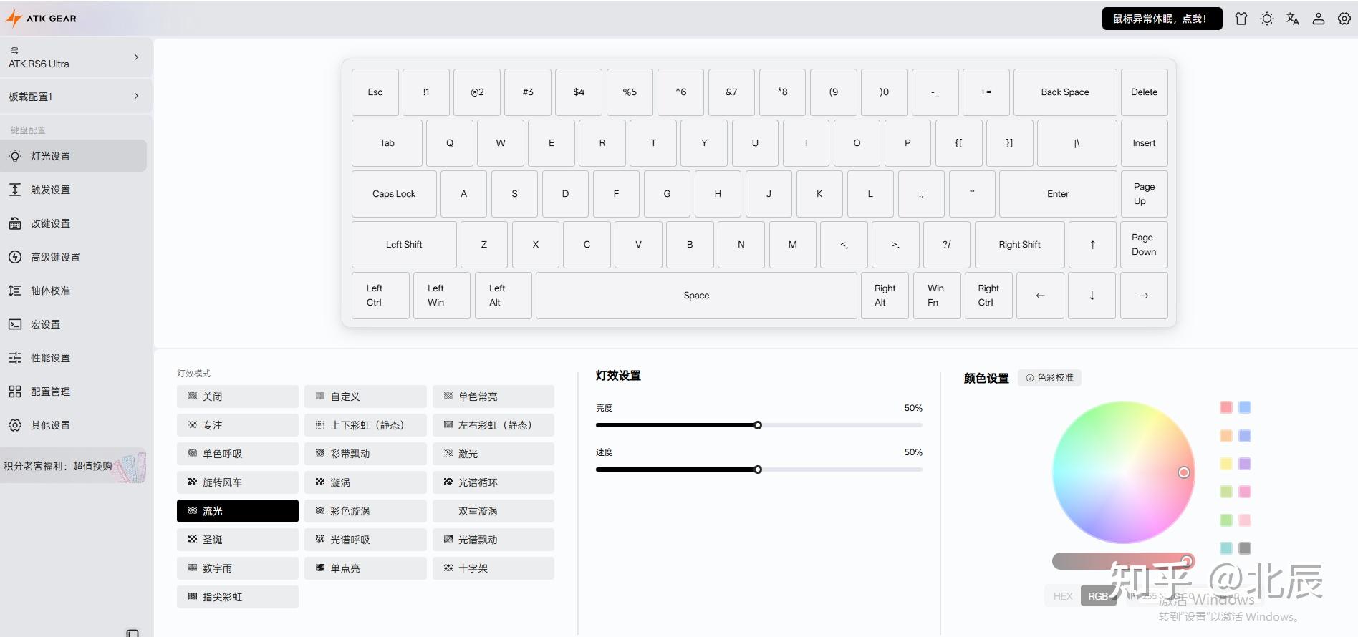This screenshot has width=1358, height=637.
Task: Choose the 彩色漩涡 lighting effect
Action: [365, 511]
